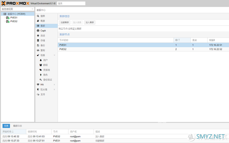Click the 加入集群 task log row
Image resolution: width=229 pixels, height=143 pixels.
[115, 136]
